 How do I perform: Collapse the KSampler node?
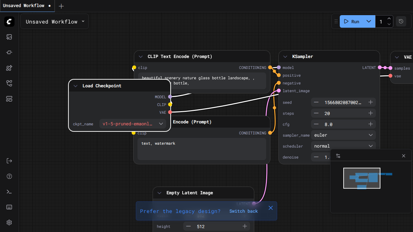coord(285,57)
